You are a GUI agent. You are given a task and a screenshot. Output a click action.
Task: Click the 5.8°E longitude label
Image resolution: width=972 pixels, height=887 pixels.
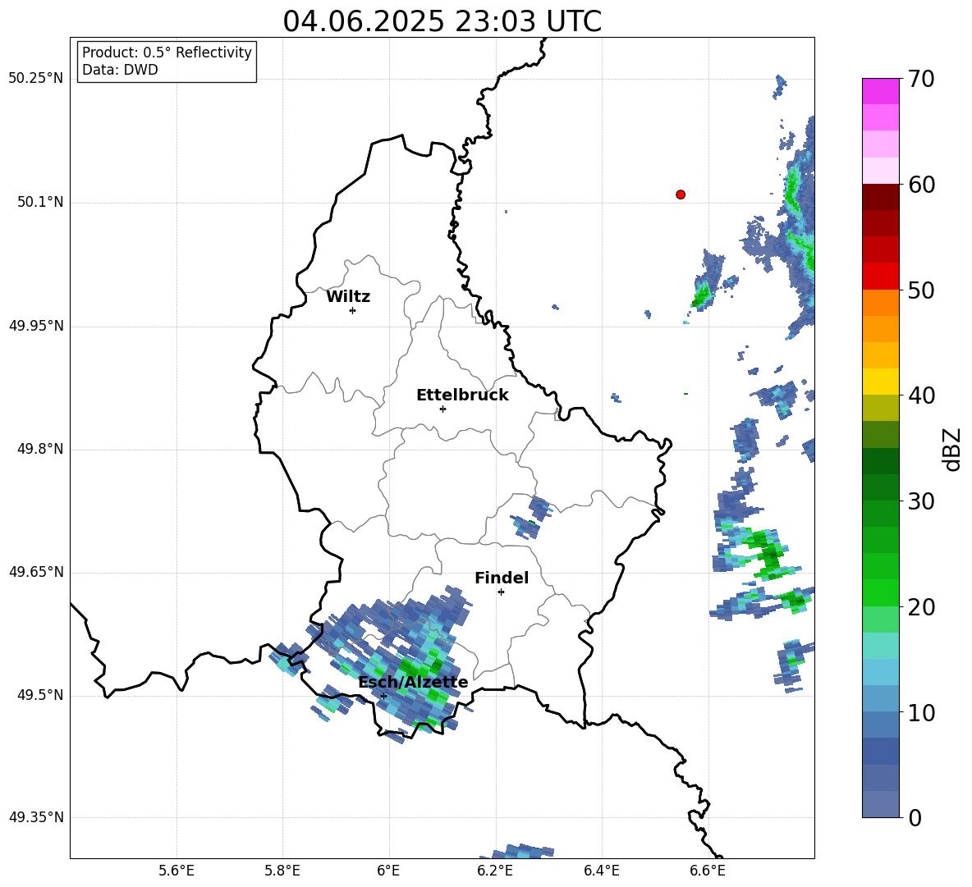click(x=282, y=871)
